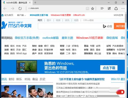128x98 pixels.
Task: Open the 微软商城 link
Action: tap(112, 38)
